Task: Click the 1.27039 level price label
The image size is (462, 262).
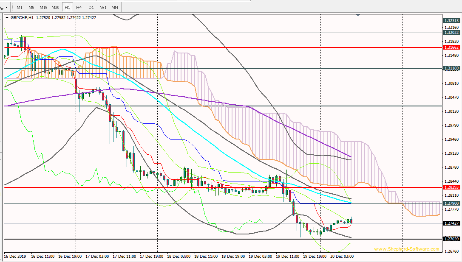Action: pos(451,239)
